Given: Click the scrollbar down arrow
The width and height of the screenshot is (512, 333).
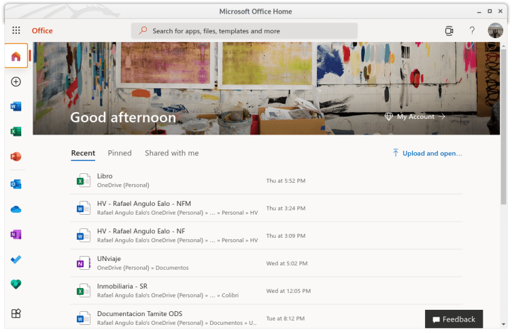Looking at the screenshot, I should [503, 324].
